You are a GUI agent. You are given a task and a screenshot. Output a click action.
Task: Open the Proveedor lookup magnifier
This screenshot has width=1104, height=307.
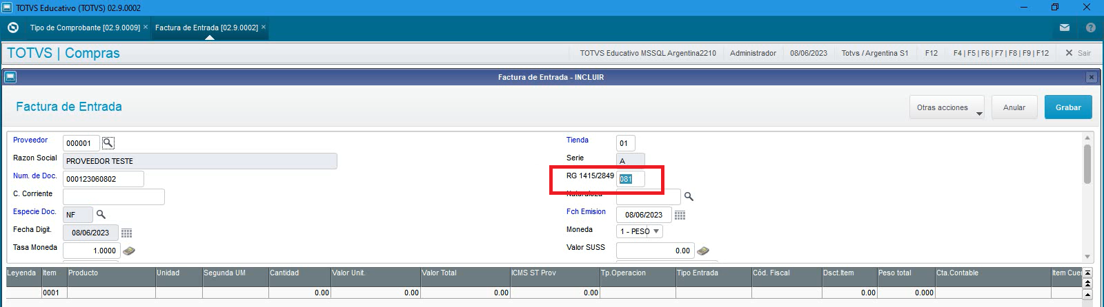tap(108, 142)
